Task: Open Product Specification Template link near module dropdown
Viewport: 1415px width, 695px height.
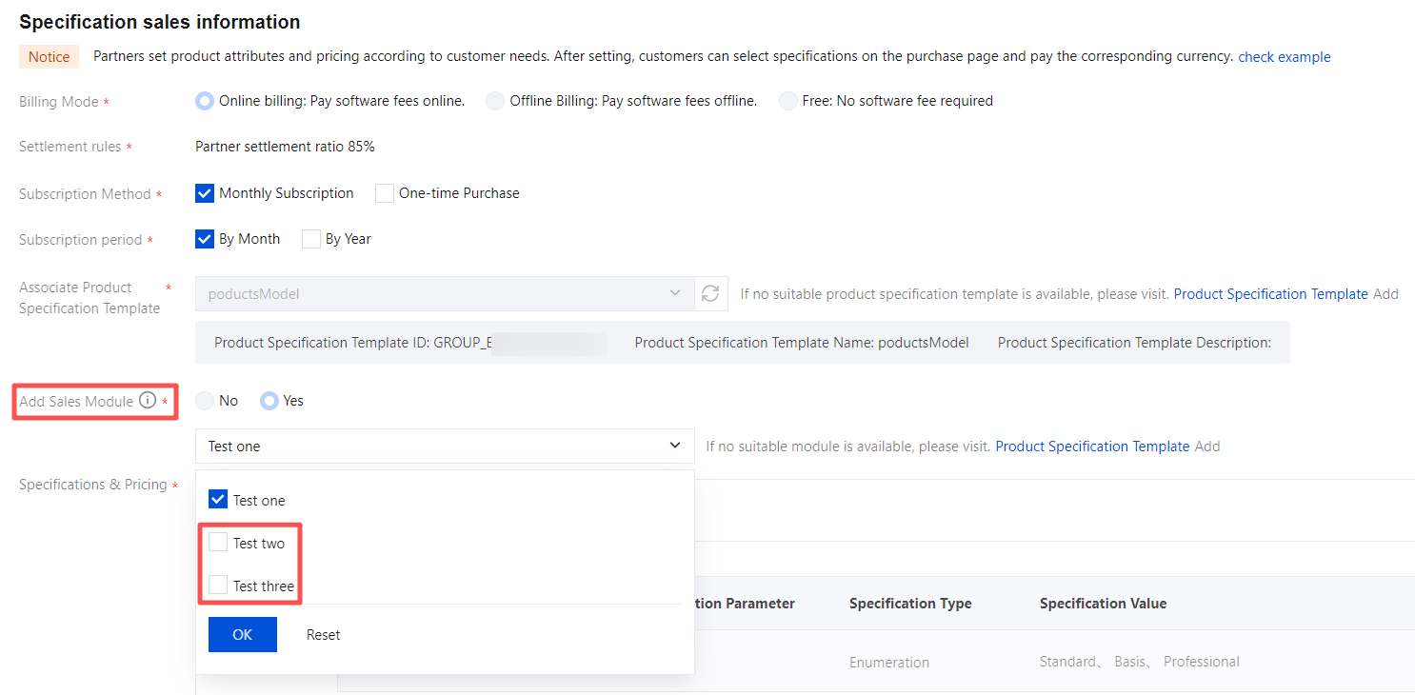Action: (1092, 447)
